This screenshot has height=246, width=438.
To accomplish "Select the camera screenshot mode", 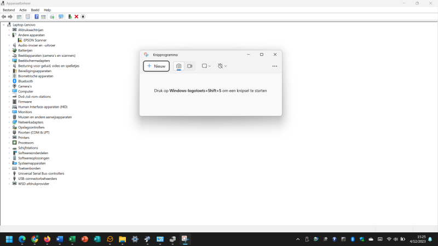I will coord(178,66).
